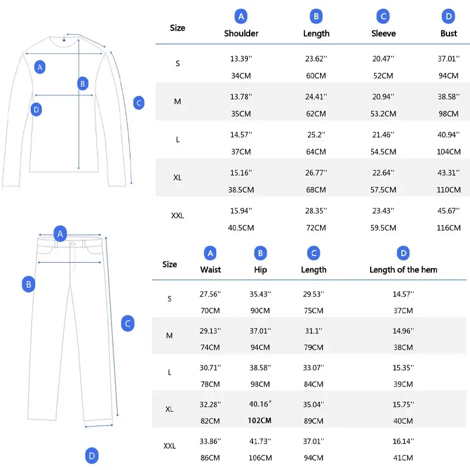Select the C badge above Sleeve header
Image resolution: width=470 pixels, height=470 pixels.
[383, 16]
